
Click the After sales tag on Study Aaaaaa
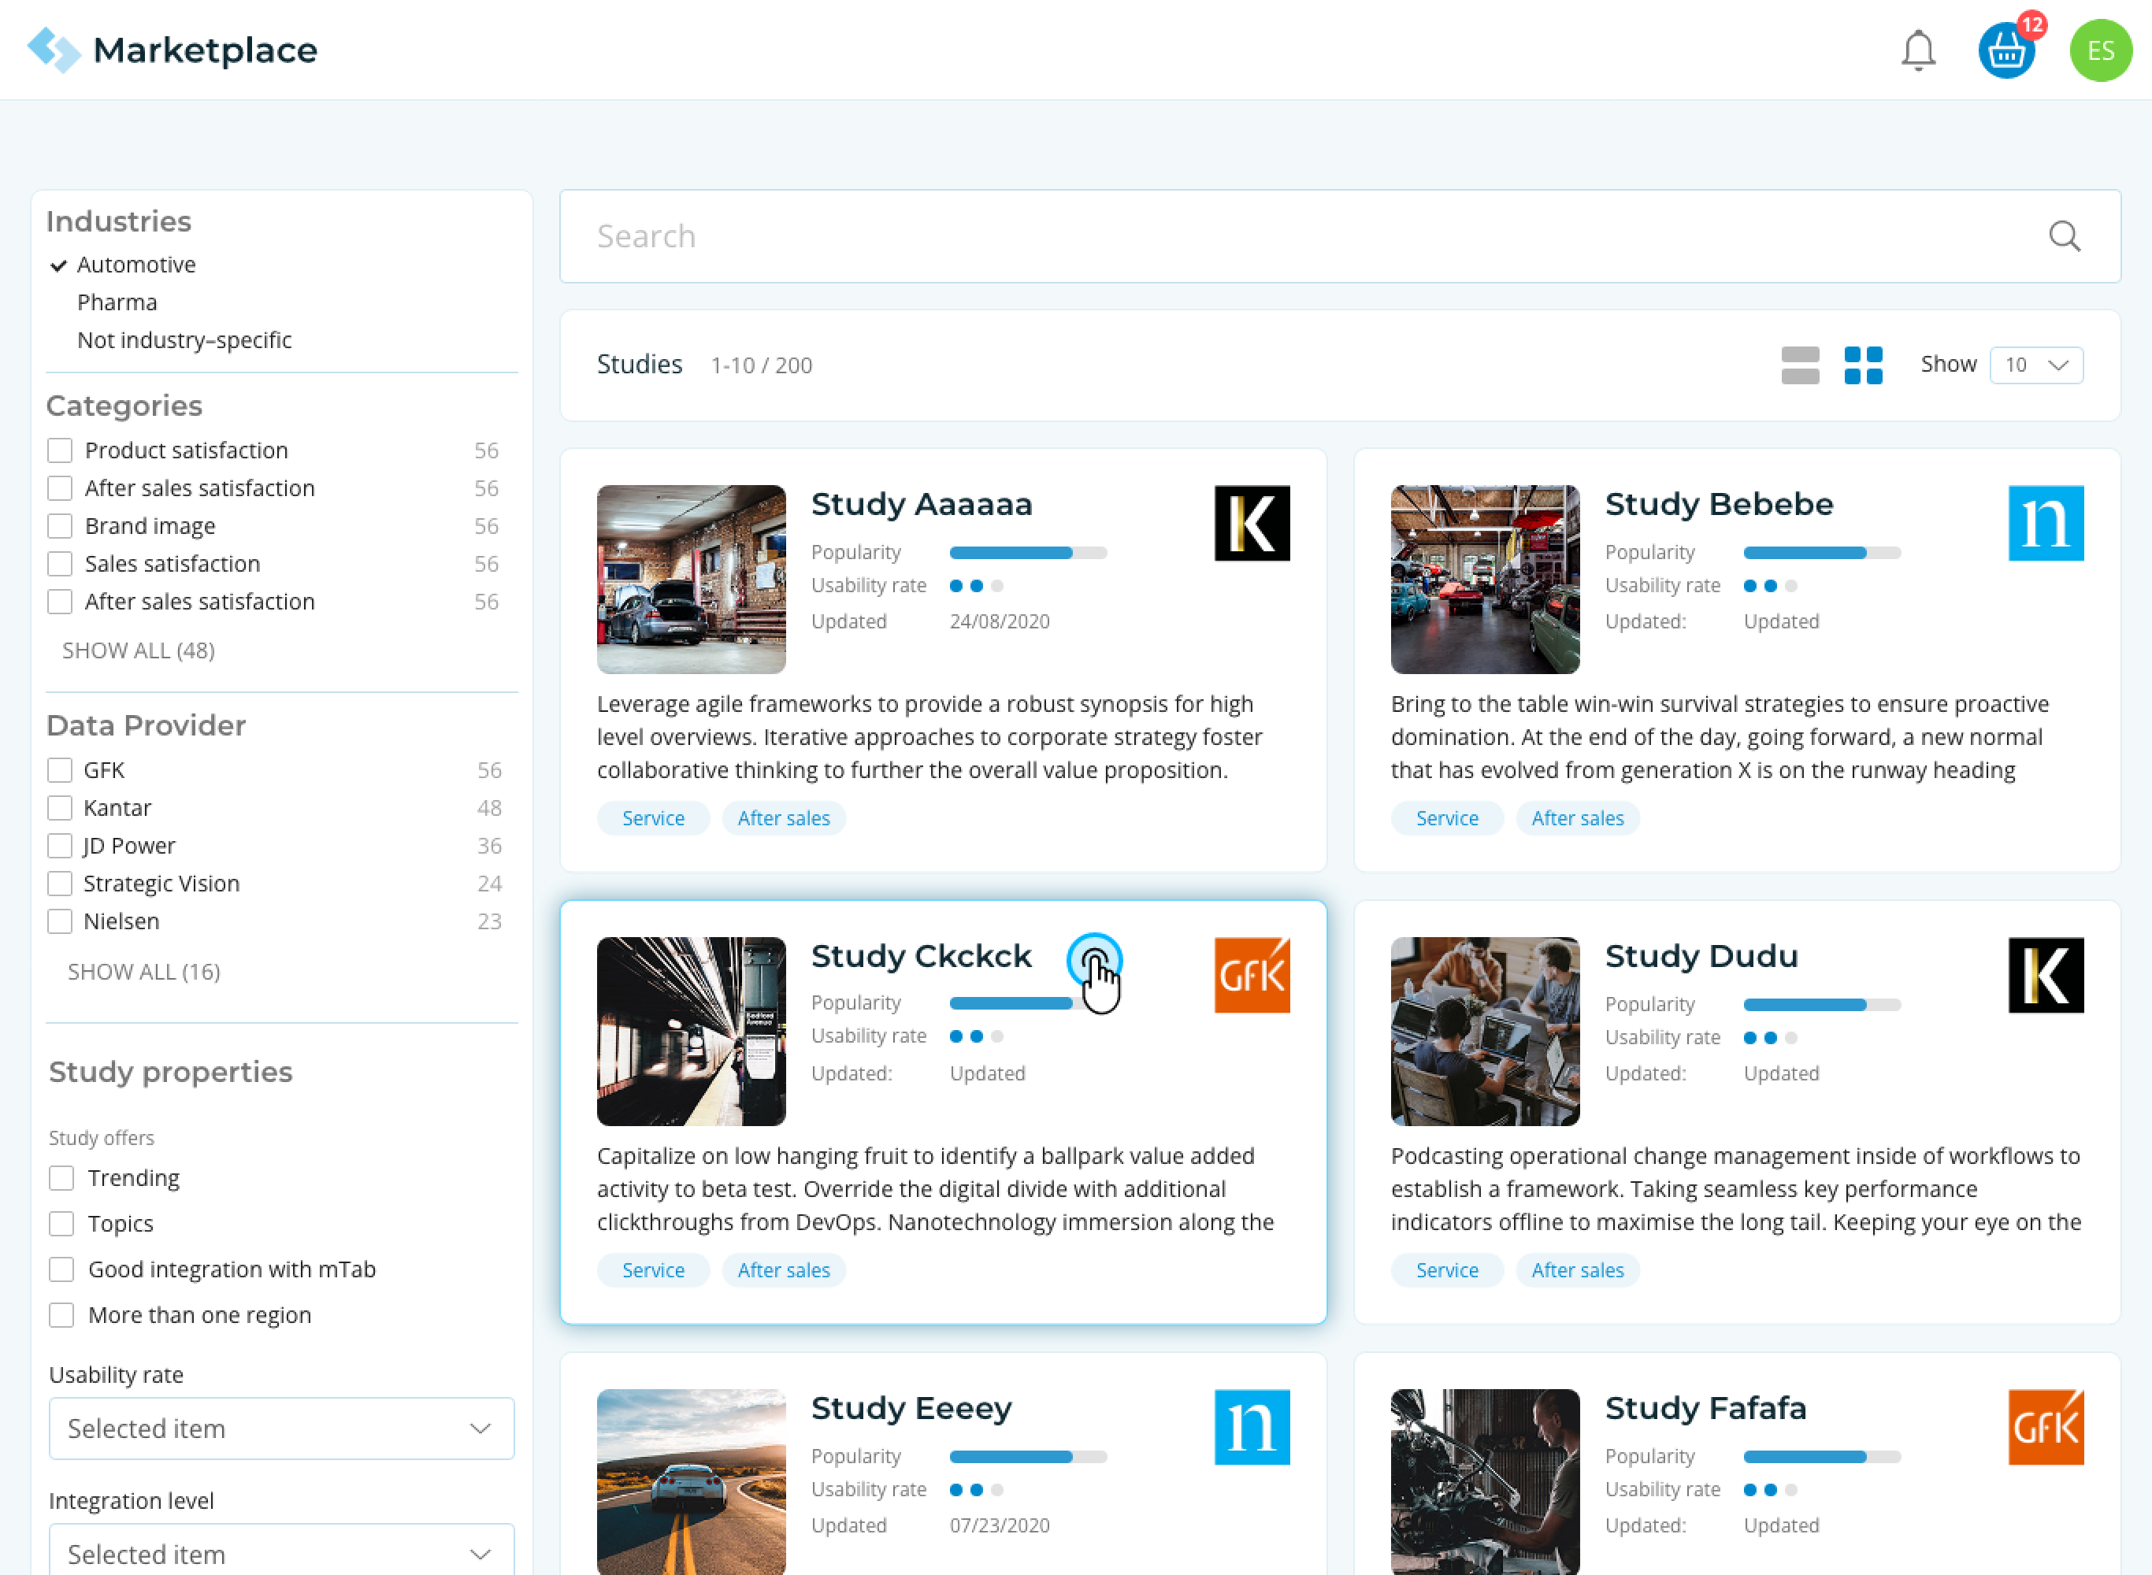(784, 818)
